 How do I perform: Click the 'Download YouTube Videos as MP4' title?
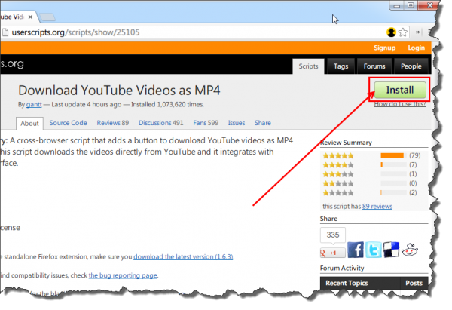coord(119,91)
